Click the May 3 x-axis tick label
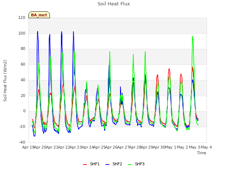Image resolution: width=228 pixels, height=171 pixels. click(x=195, y=147)
